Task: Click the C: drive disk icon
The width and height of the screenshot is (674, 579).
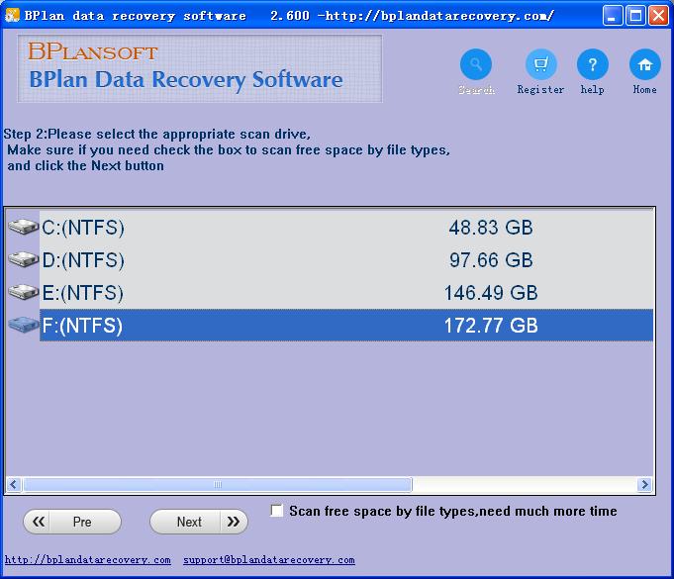Action: click(23, 227)
